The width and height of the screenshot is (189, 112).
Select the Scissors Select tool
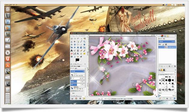72,41
